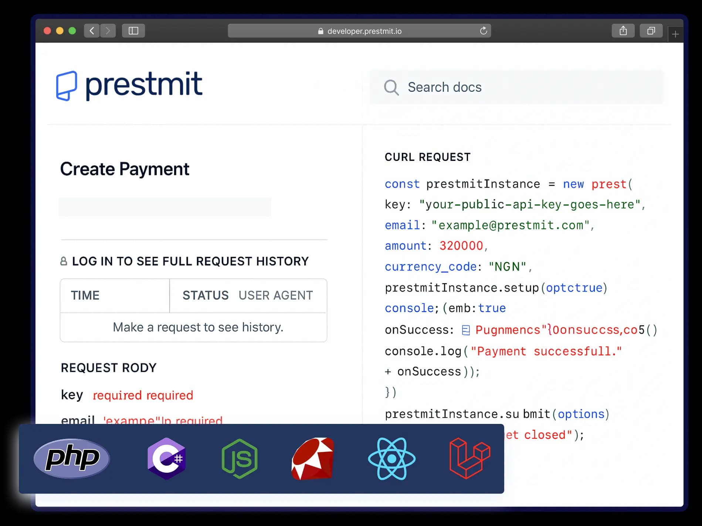Select the Ruby gem icon
702x526 pixels.
[x=313, y=459]
